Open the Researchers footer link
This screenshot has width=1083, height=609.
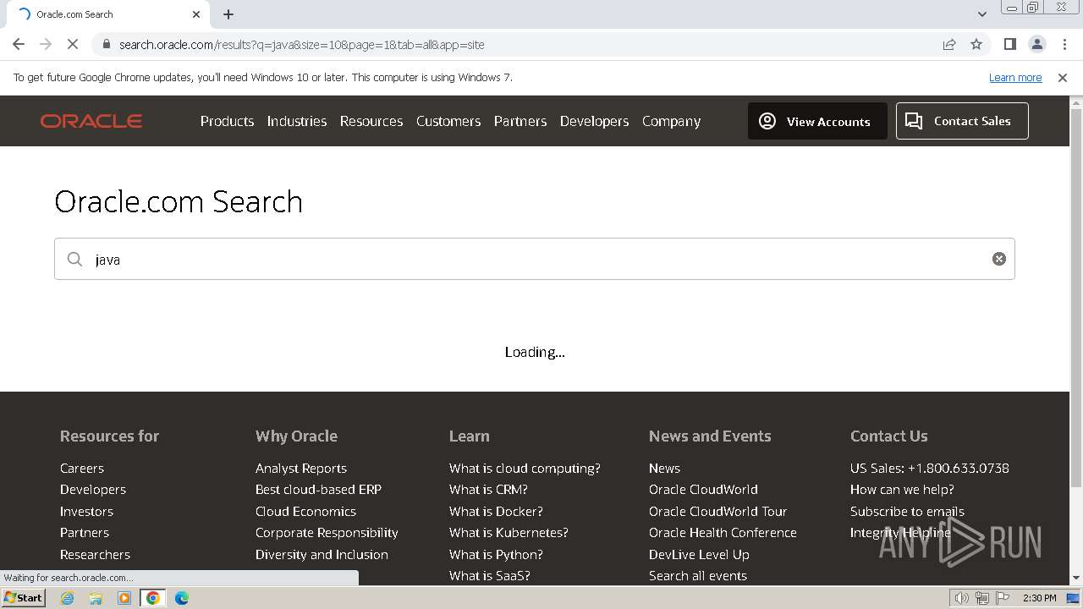click(x=95, y=554)
